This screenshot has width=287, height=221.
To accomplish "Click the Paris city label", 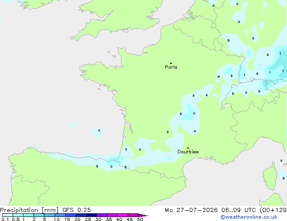I will [x=171, y=67].
